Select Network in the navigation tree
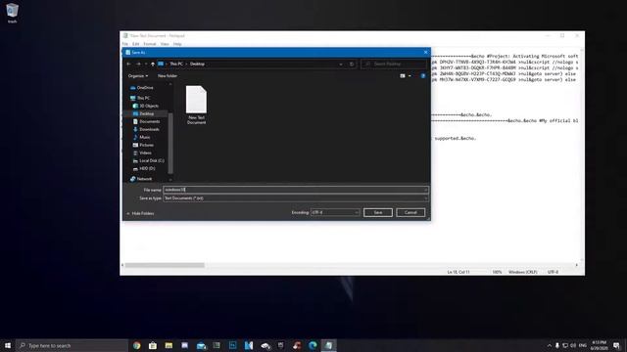This screenshot has height=352, width=627. (141, 179)
